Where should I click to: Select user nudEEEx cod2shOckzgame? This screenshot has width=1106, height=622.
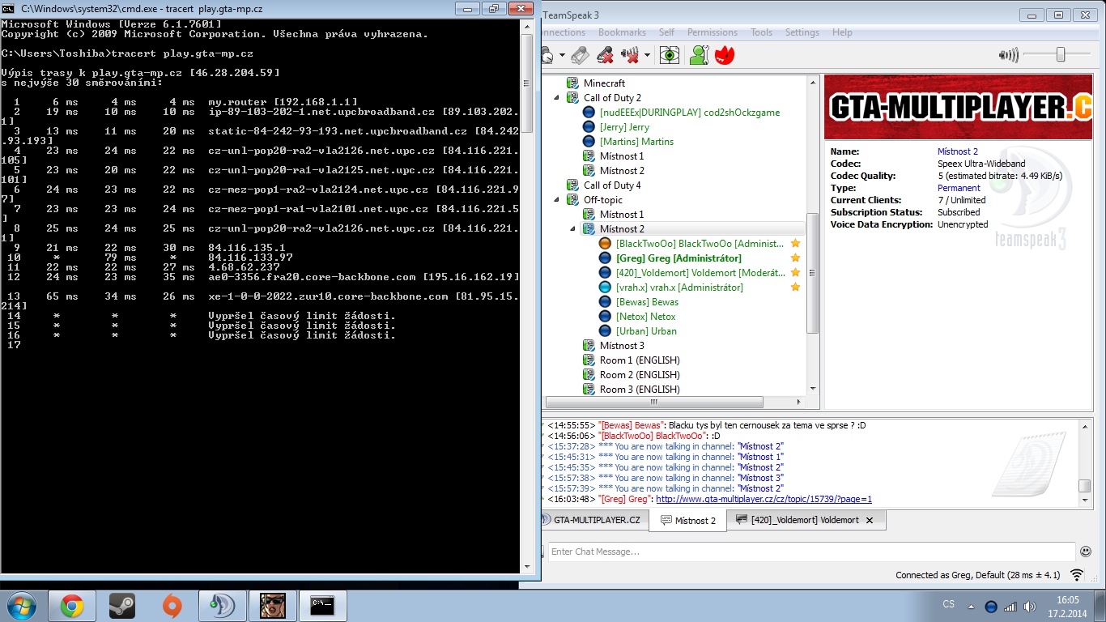(689, 113)
